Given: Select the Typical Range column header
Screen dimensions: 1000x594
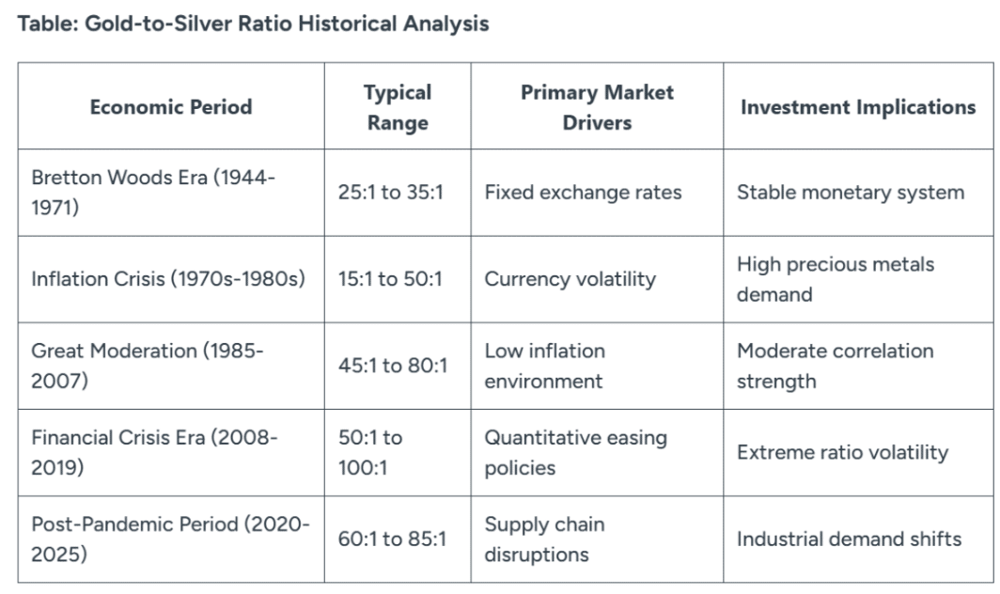Looking at the screenshot, I should point(398,107).
